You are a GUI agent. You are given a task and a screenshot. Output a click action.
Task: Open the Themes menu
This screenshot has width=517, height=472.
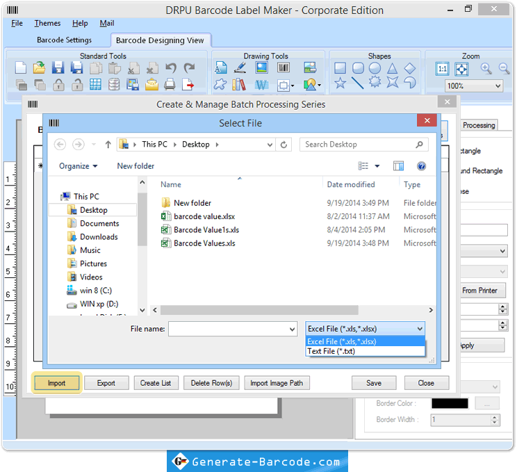click(47, 23)
